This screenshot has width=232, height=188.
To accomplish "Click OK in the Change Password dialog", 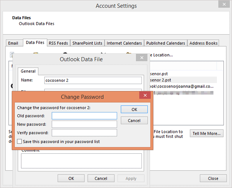I will [134, 109].
